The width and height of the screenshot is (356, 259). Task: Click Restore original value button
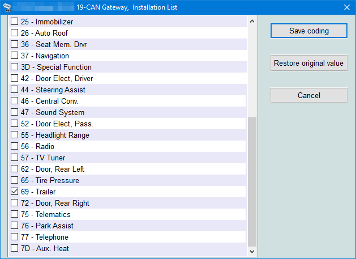coord(309,63)
